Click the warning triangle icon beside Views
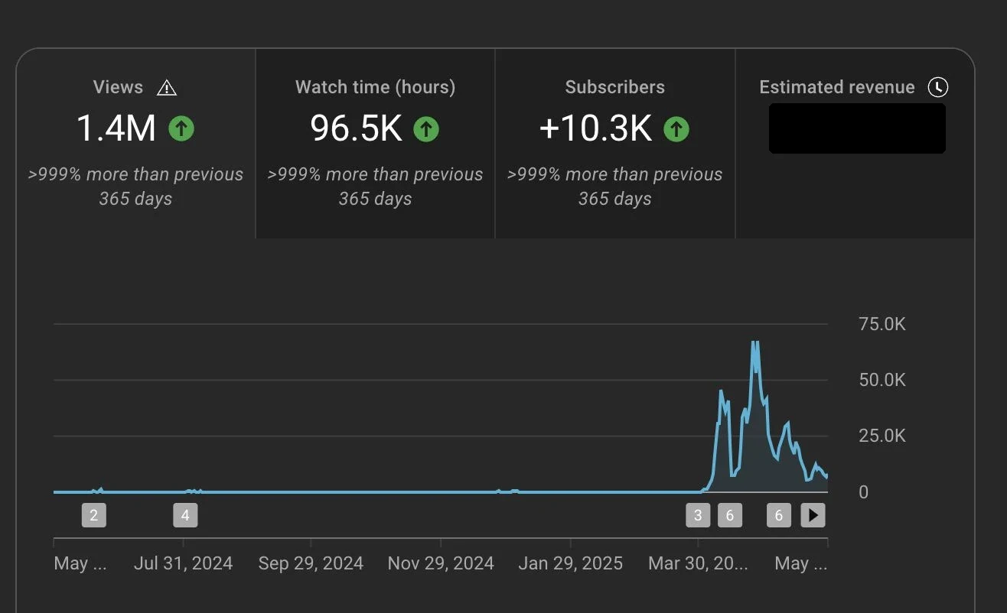 (166, 88)
